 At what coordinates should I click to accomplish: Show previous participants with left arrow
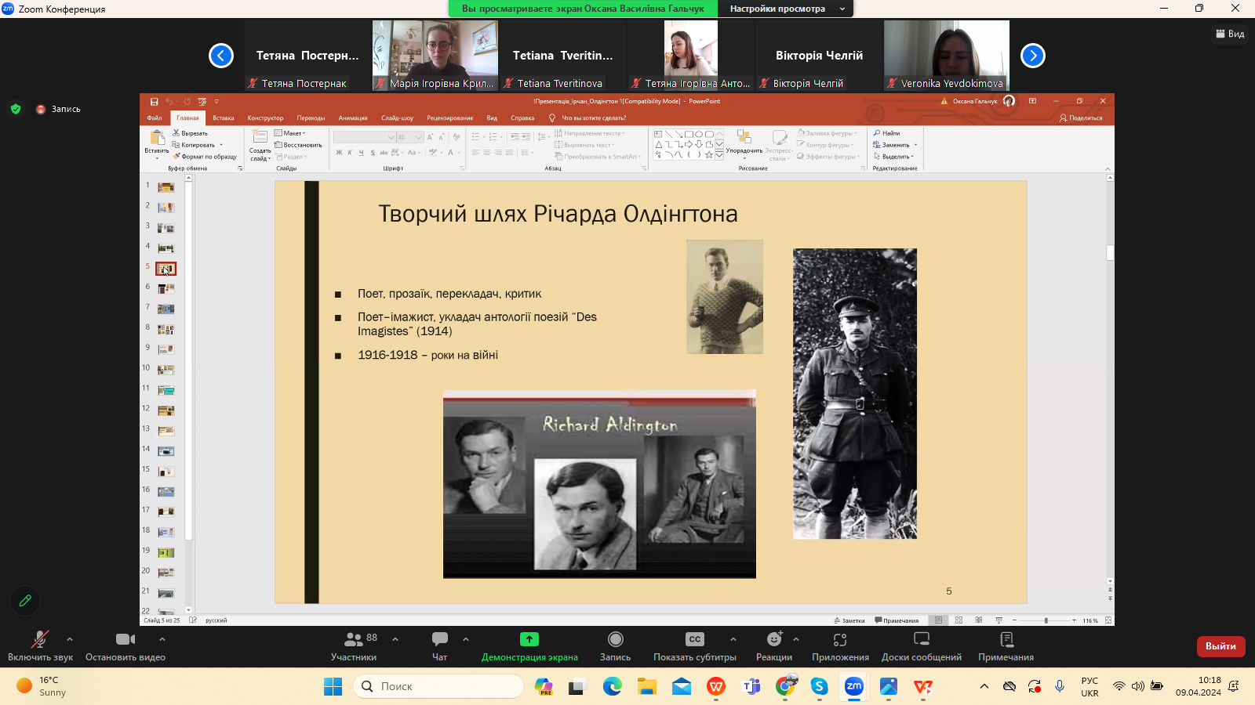[x=221, y=56]
